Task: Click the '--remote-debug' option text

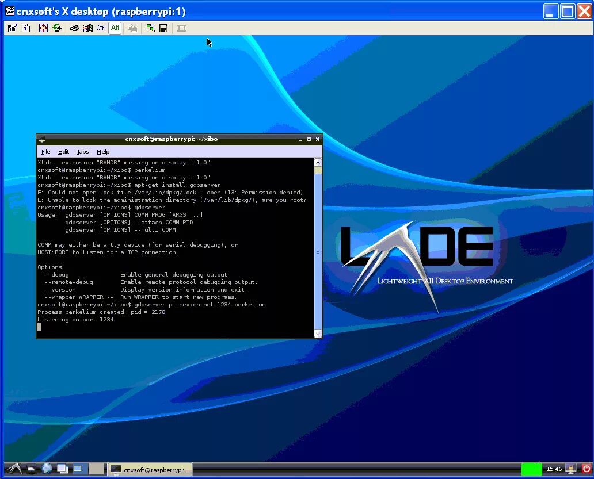Action: click(68, 282)
